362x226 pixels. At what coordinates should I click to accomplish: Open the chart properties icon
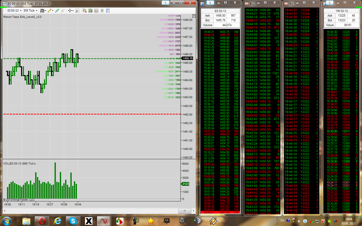108,11
